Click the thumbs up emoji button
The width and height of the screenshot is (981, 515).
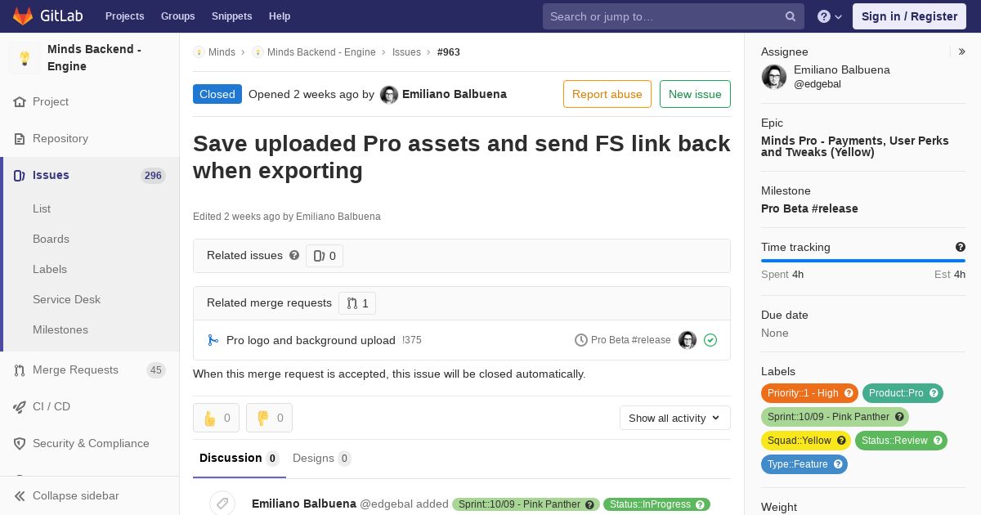click(216, 418)
